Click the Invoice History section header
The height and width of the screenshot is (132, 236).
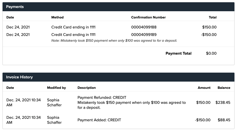click(x=19, y=77)
